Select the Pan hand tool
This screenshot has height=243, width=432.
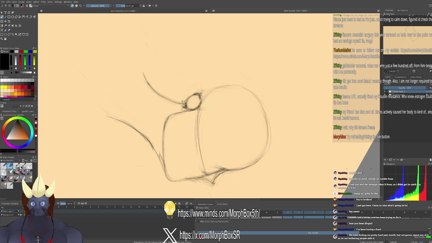click(x=5, y=38)
